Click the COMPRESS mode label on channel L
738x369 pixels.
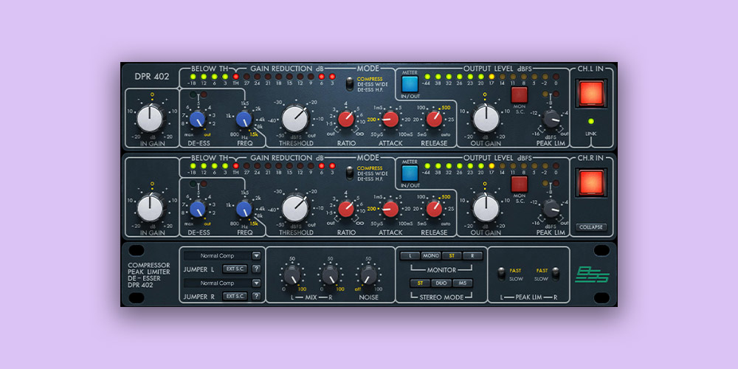[x=370, y=79]
